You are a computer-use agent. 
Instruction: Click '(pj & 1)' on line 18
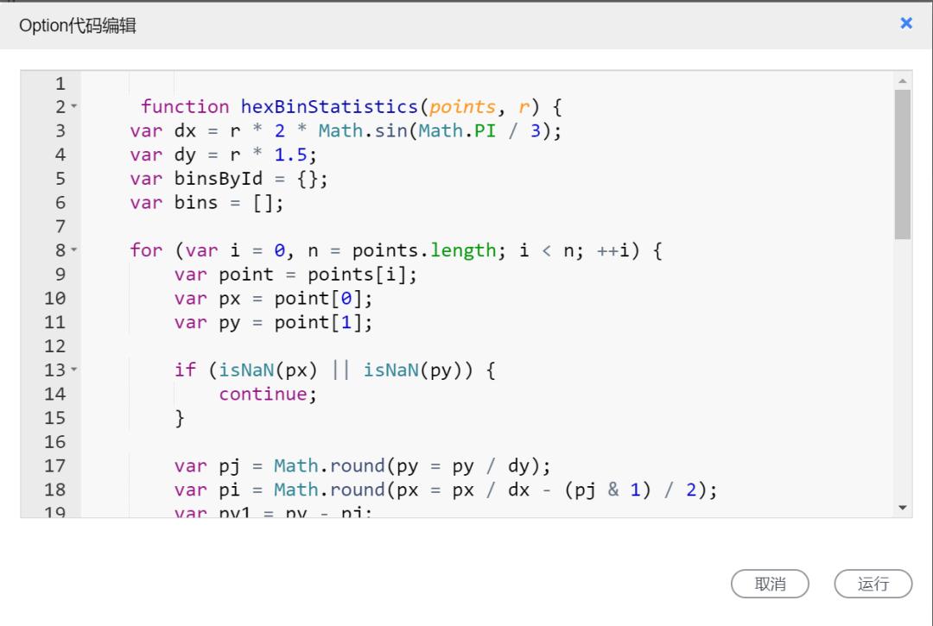(607, 490)
